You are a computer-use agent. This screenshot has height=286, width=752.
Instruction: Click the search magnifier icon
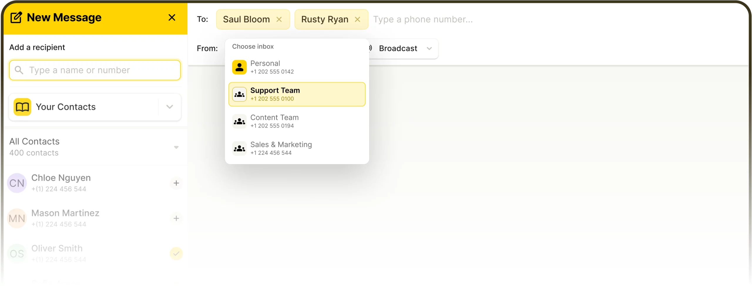tap(19, 70)
